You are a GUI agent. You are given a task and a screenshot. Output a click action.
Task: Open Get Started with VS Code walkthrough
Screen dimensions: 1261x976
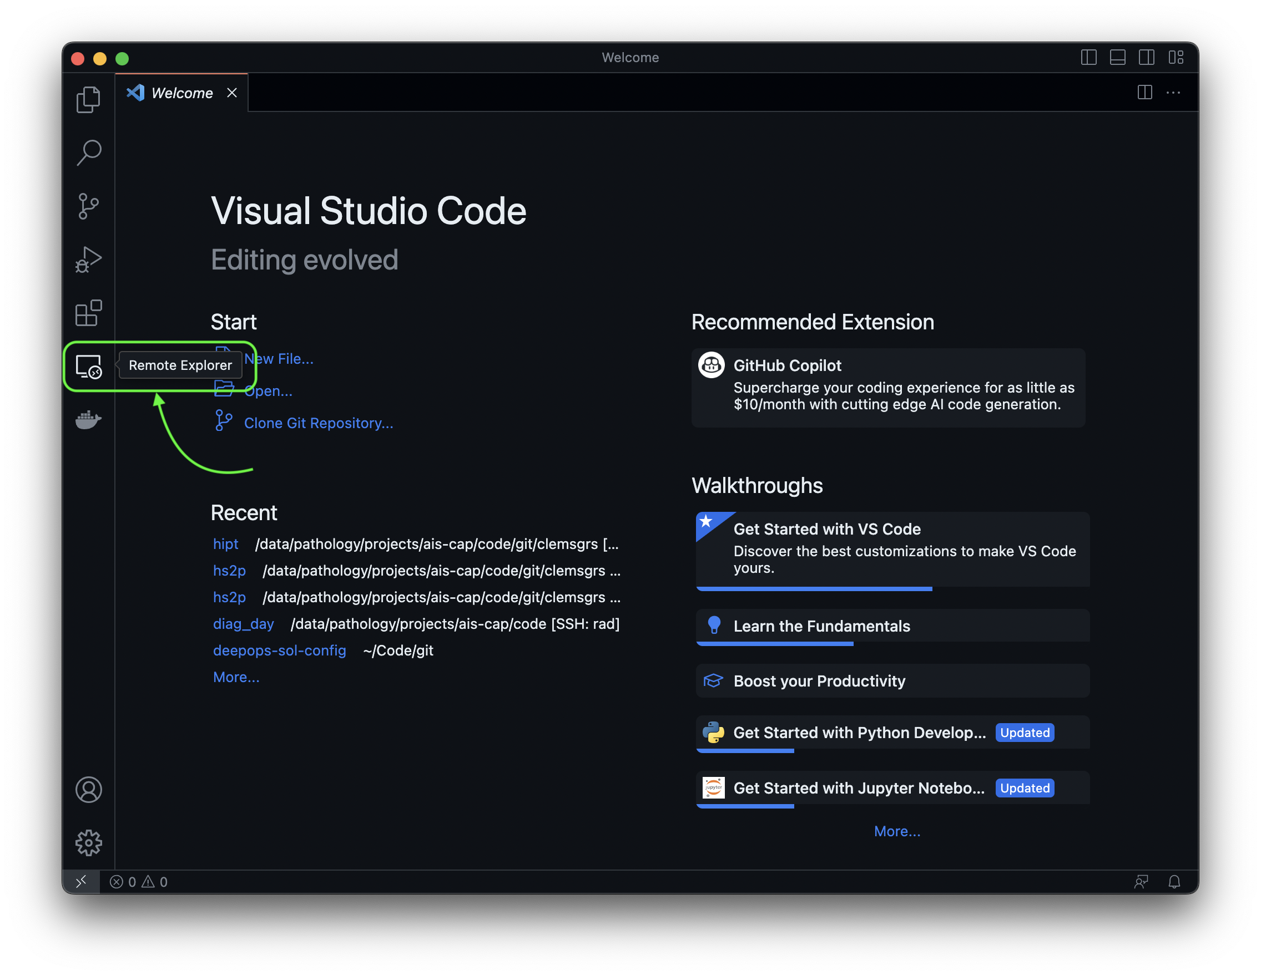[892, 550]
